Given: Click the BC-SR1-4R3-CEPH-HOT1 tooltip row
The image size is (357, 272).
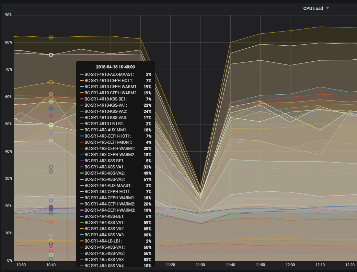Looking at the screenshot, I should pos(116,136).
